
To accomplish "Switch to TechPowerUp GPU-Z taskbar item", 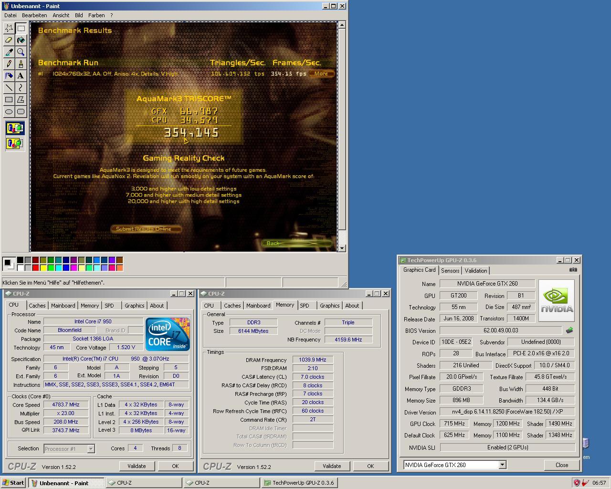I will (300, 483).
